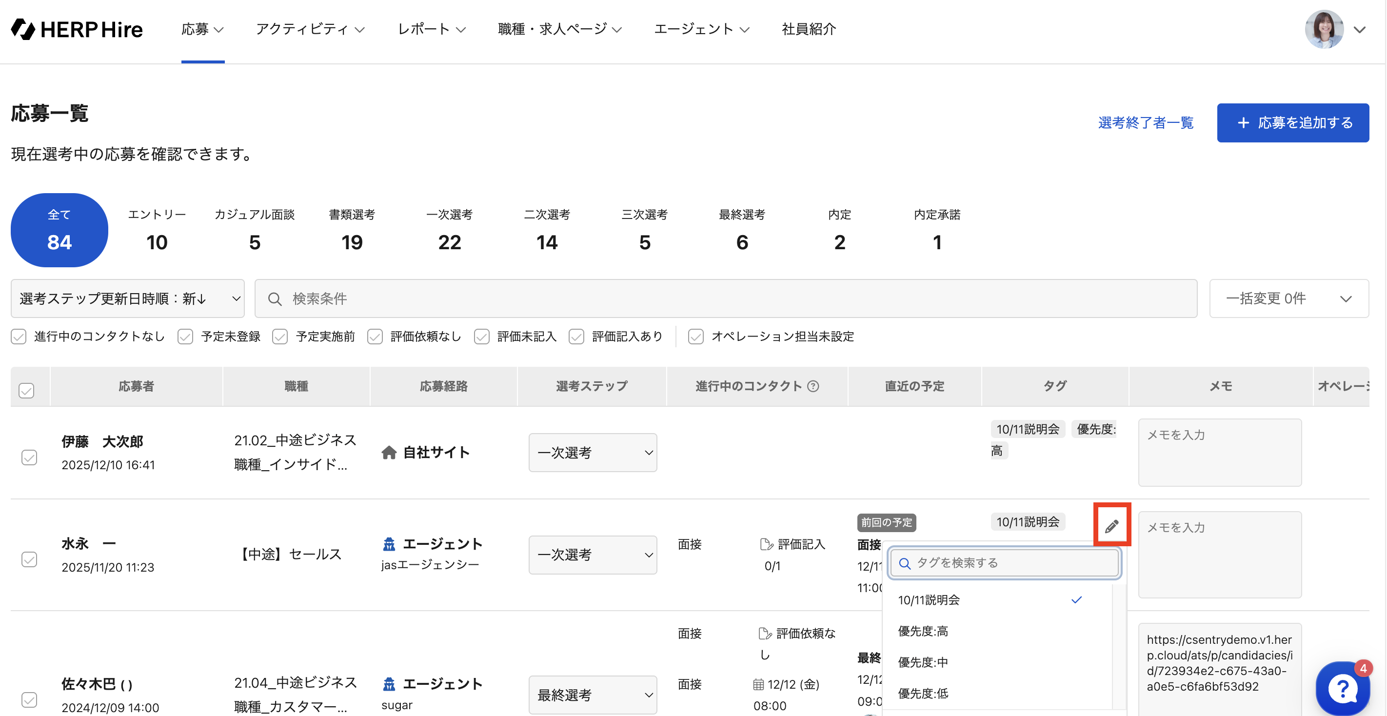
Task: Select 優先度:高 in the tag list
Action: (x=923, y=631)
